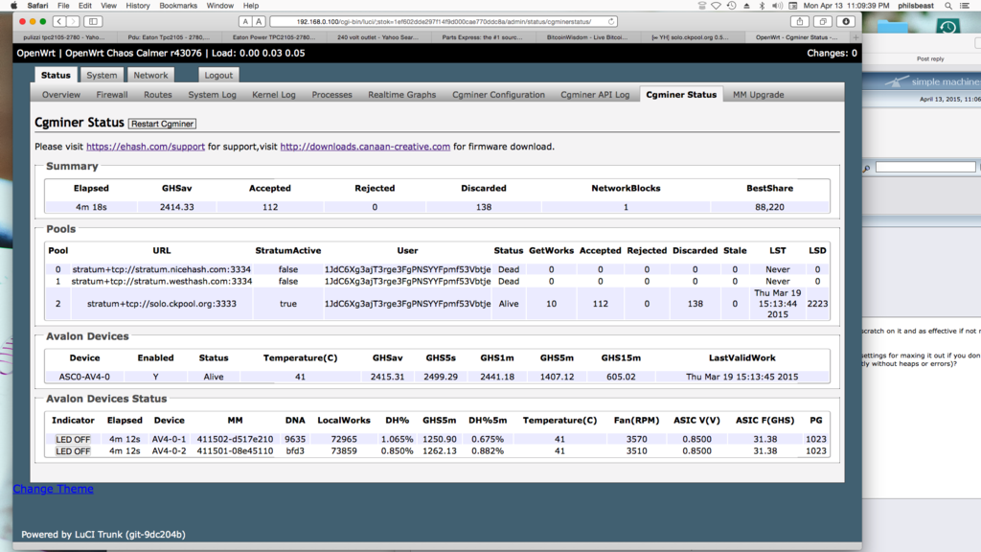The width and height of the screenshot is (981, 552).
Task: Switch to 240 volt outlet Yahoo tab
Action: point(377,37)
